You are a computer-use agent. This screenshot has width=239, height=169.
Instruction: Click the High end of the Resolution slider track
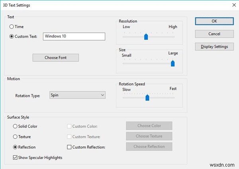tap(173, 37)
